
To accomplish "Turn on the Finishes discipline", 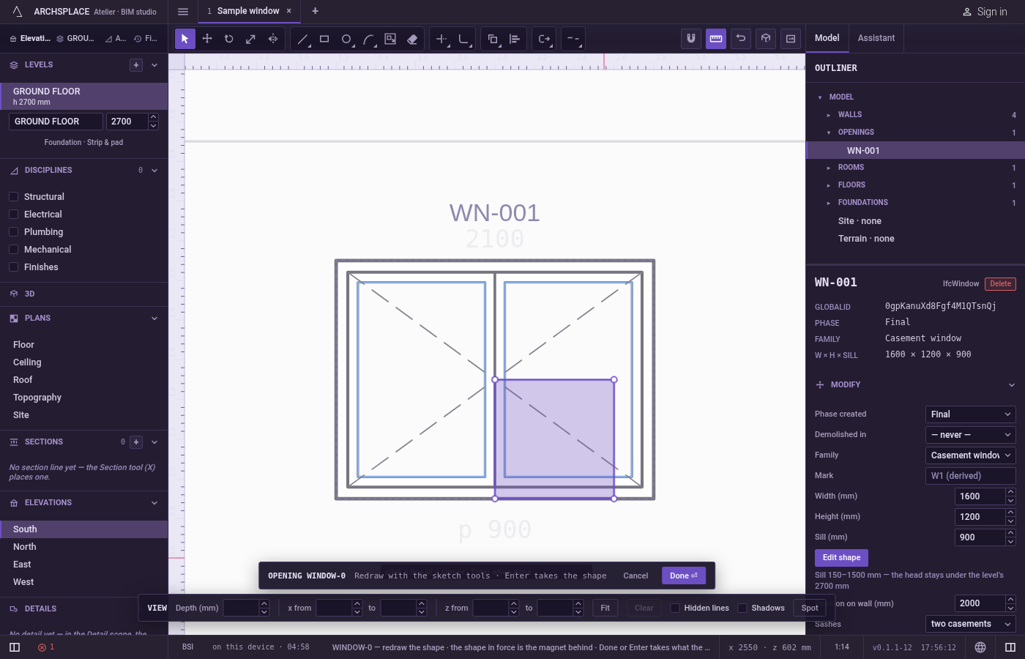I will click(13, 267).
